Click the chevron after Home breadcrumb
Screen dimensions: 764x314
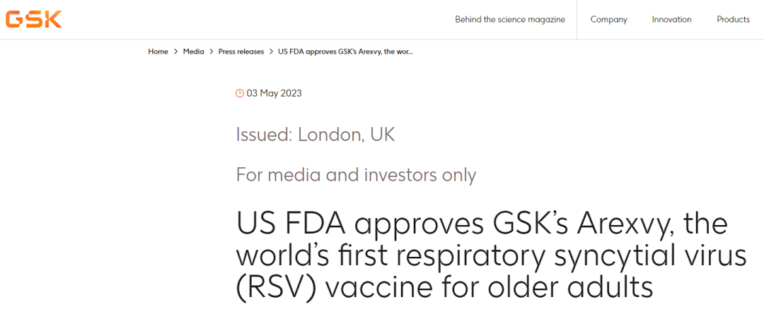click(x=175, y=52)
